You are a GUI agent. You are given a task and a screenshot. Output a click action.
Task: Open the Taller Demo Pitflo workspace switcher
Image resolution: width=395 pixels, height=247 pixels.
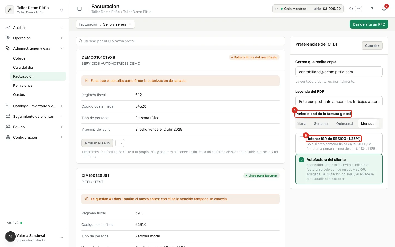(x=35, y=10)
